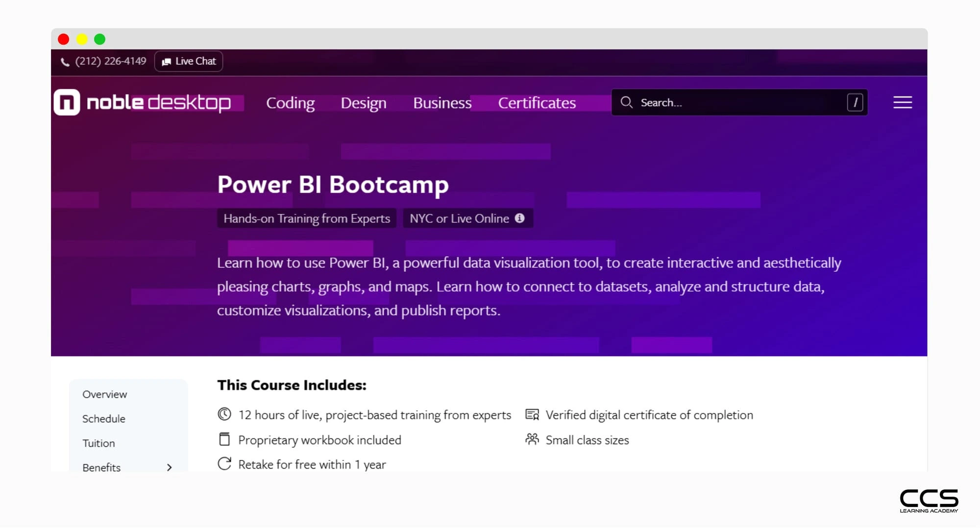Click Retake for free within 1 year text

coord(312,464)
